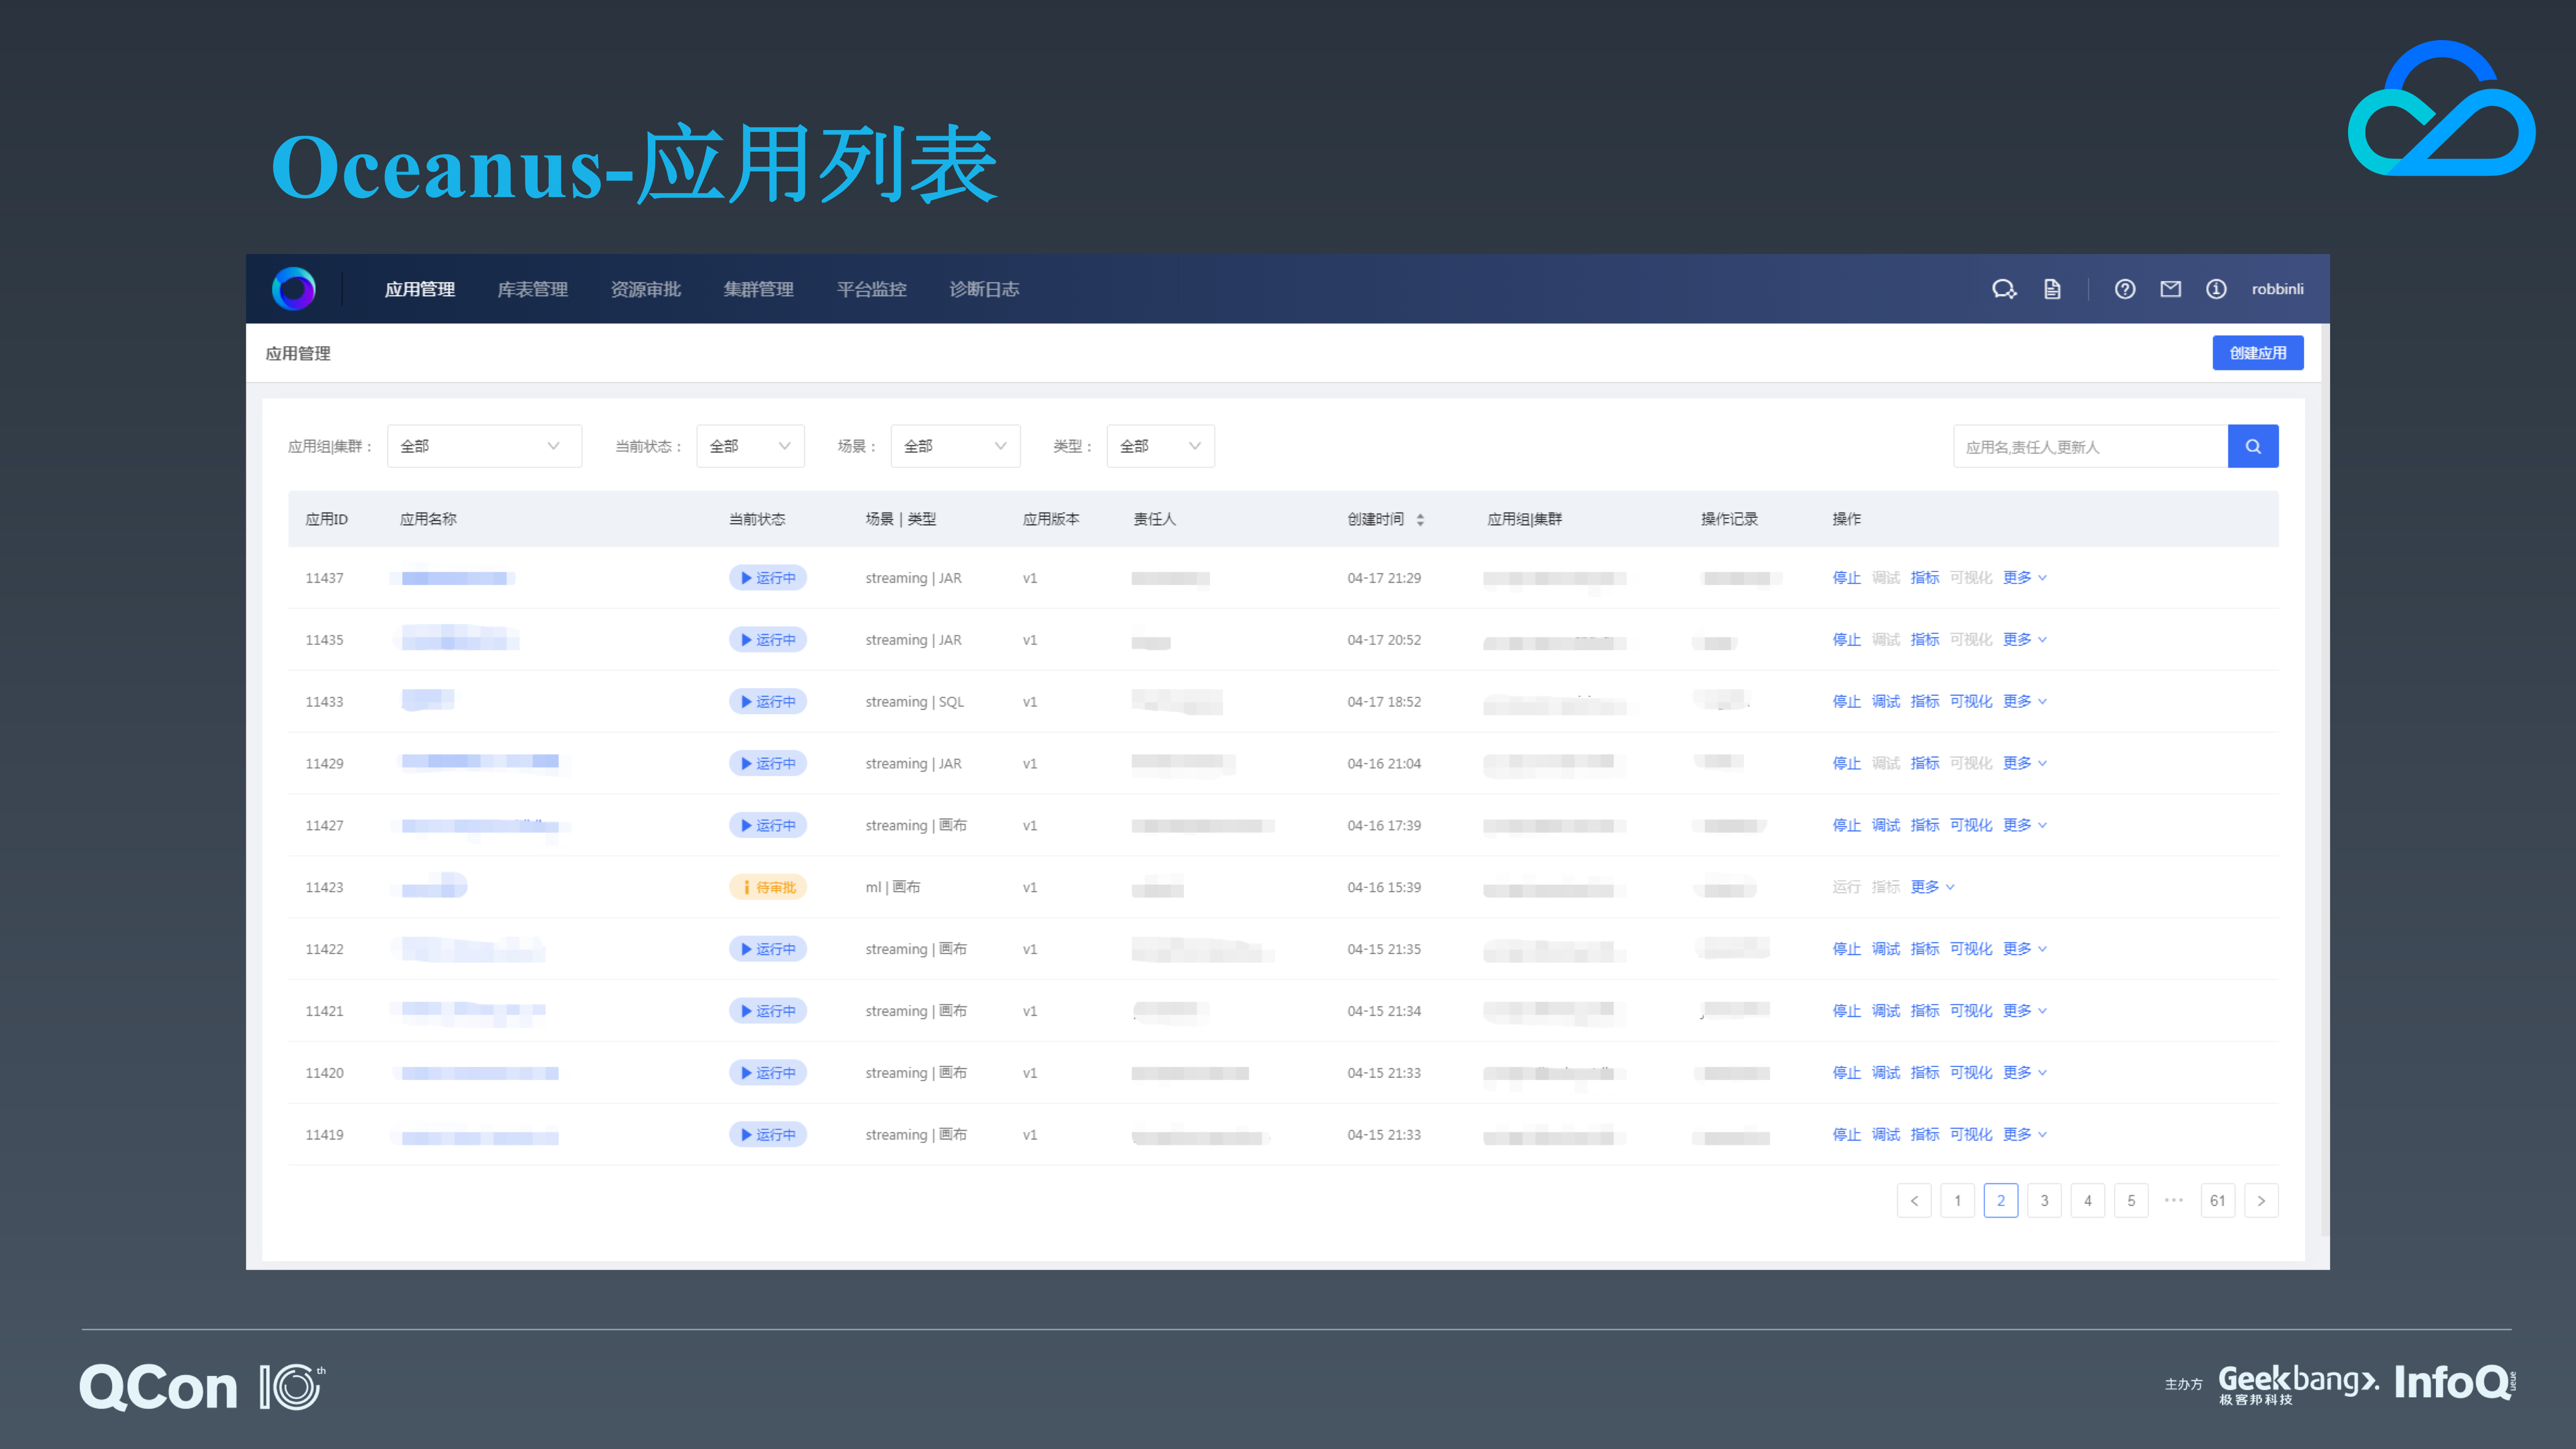Click 运行中 status badge of row 11433
This screenshot has width=2576, height=1449.
click(x=767, y=702)
